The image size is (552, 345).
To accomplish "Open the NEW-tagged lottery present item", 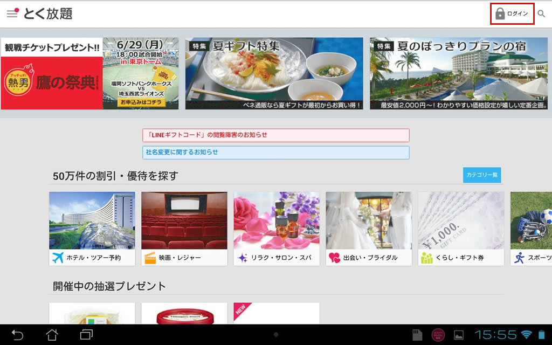I will pos(276,313).
